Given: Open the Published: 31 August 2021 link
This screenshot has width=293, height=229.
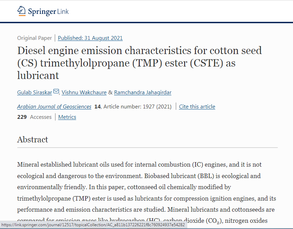Looking at the screenshot, I should pyautogui.click(x=90, y=38).
